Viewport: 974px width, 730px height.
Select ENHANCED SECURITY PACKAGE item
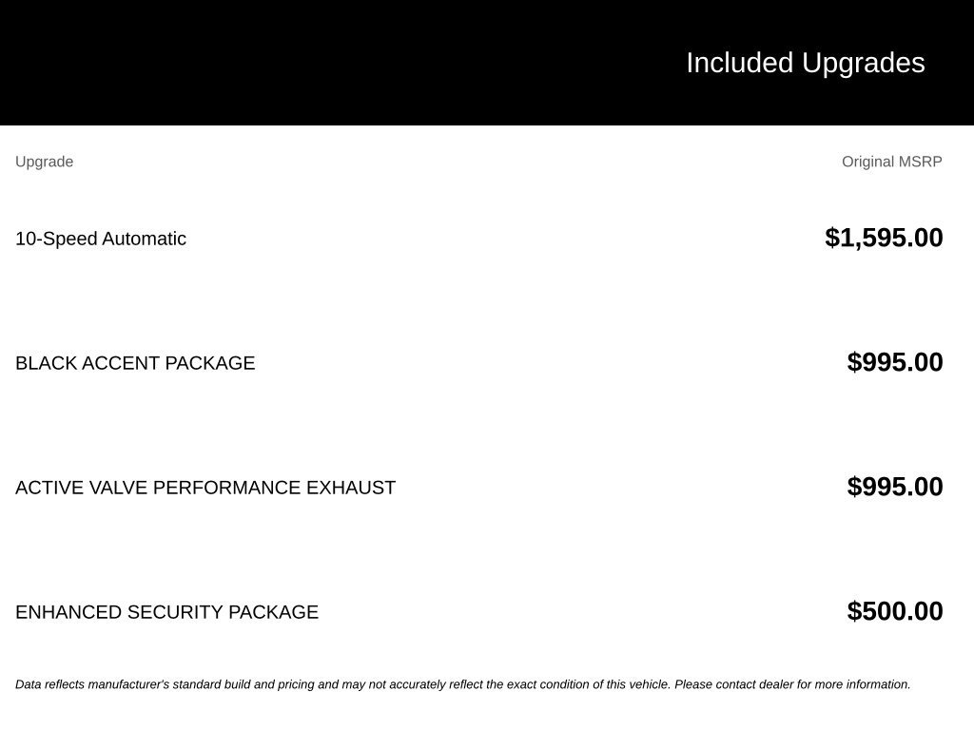tap(166, 612)
